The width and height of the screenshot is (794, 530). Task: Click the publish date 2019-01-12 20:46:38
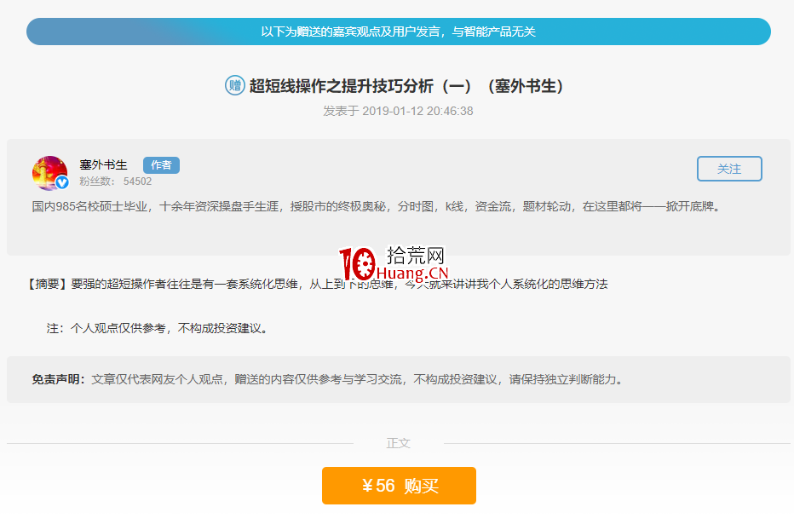pyautogui.click(x=400, y=111)
